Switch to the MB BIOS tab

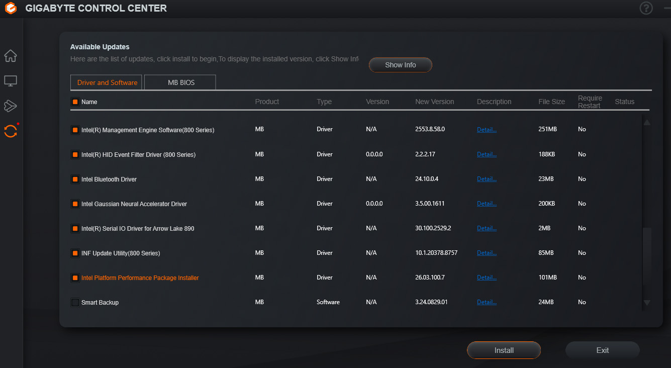point(180,82)
